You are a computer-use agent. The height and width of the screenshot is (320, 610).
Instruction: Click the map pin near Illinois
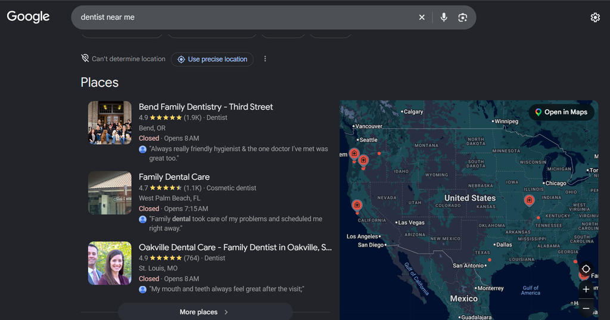[529, 200]
